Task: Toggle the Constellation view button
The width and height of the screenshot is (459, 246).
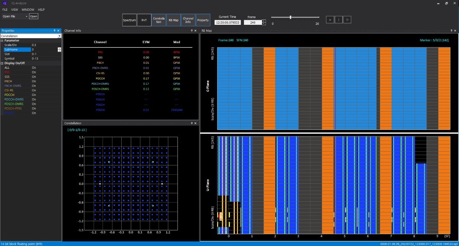Action: click(158, 20)
